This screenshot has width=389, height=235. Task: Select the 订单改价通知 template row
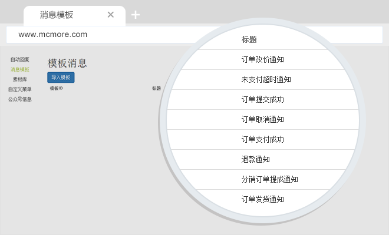click(263, 60)
